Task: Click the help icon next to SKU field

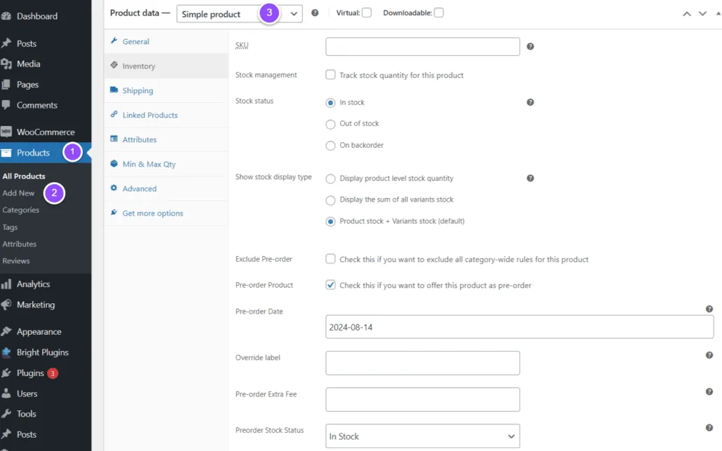Action: click(x=530, y=46)
